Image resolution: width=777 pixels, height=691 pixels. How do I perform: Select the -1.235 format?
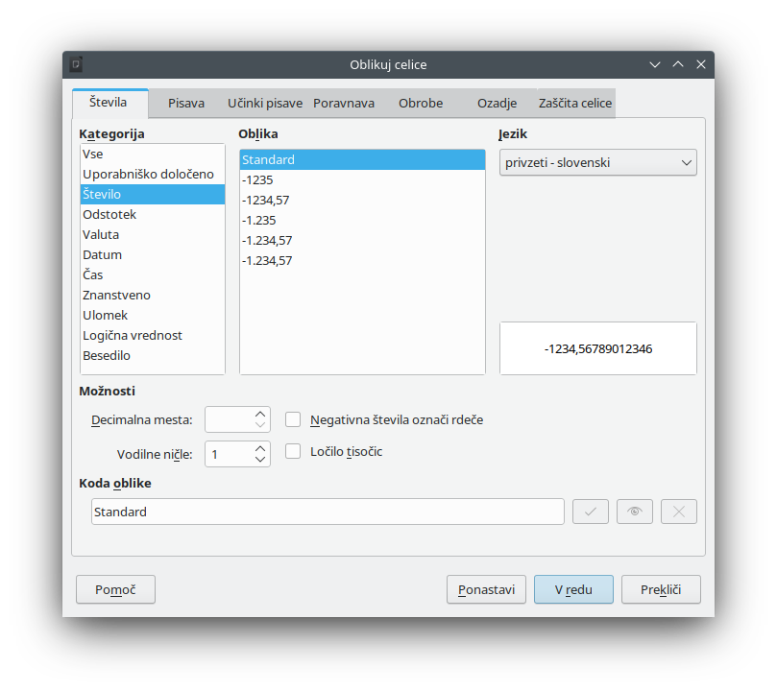(362, 221)
